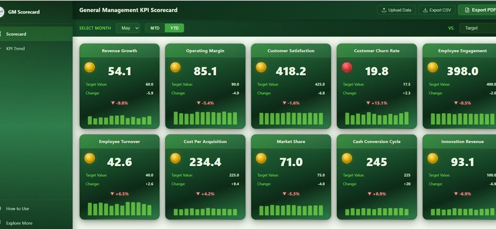The height and width of the screenshot is (229, 496).
Task: Click the yellow status indicator on Market Share
Action: coord(261,158)
